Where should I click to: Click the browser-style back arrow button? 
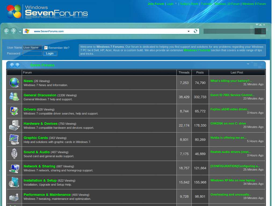[x=7, y=31]
